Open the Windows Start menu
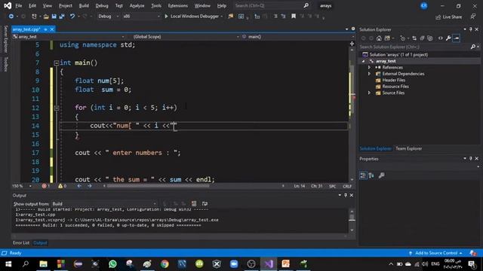 click(8, 264)
